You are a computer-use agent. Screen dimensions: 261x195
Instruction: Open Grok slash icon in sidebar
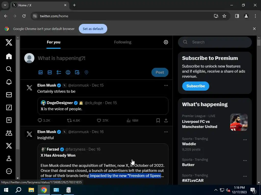9,107
